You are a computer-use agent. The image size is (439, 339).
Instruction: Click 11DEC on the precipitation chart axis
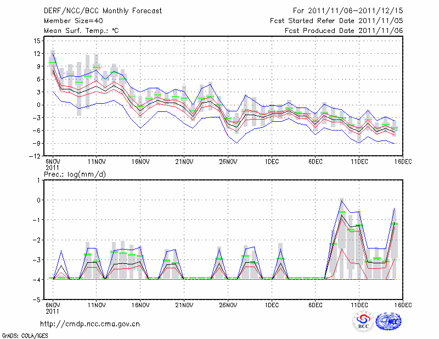pos(359,305)
